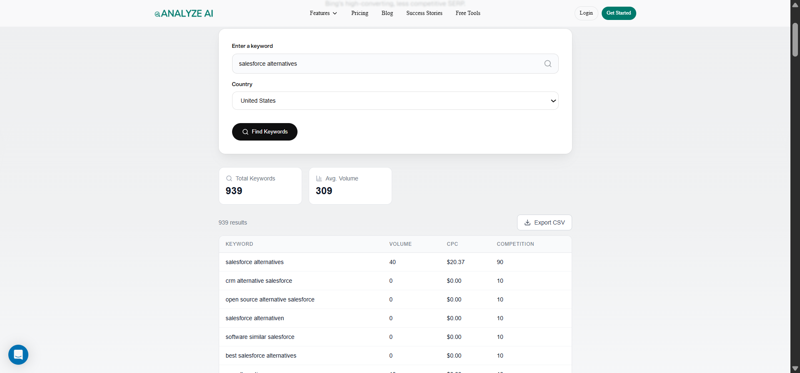Click the CPC column header
The image size is (800, 373).
click(452, 244)
